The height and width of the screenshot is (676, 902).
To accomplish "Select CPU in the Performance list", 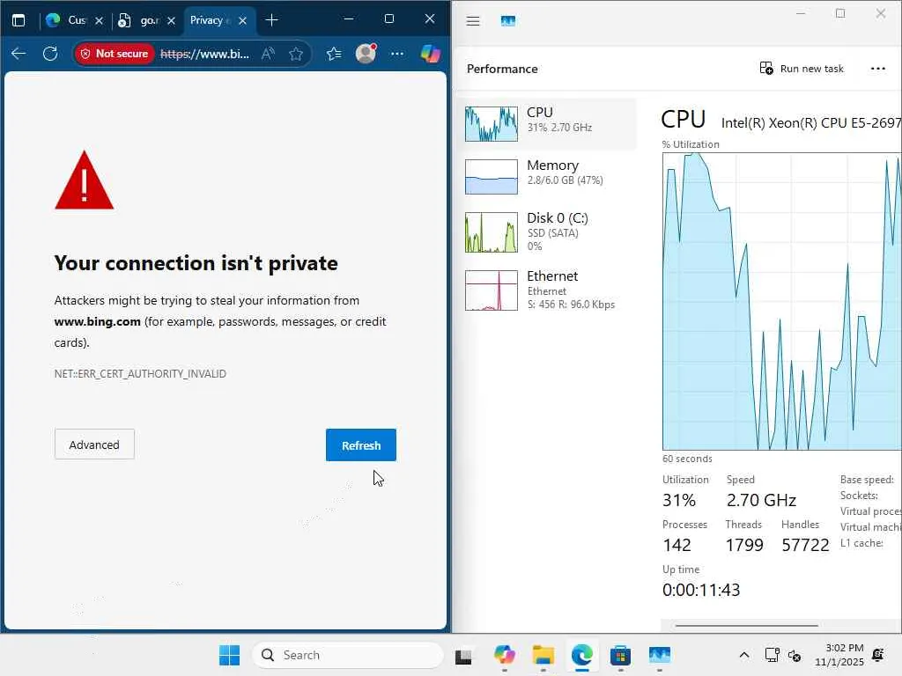I will point(547,123).
